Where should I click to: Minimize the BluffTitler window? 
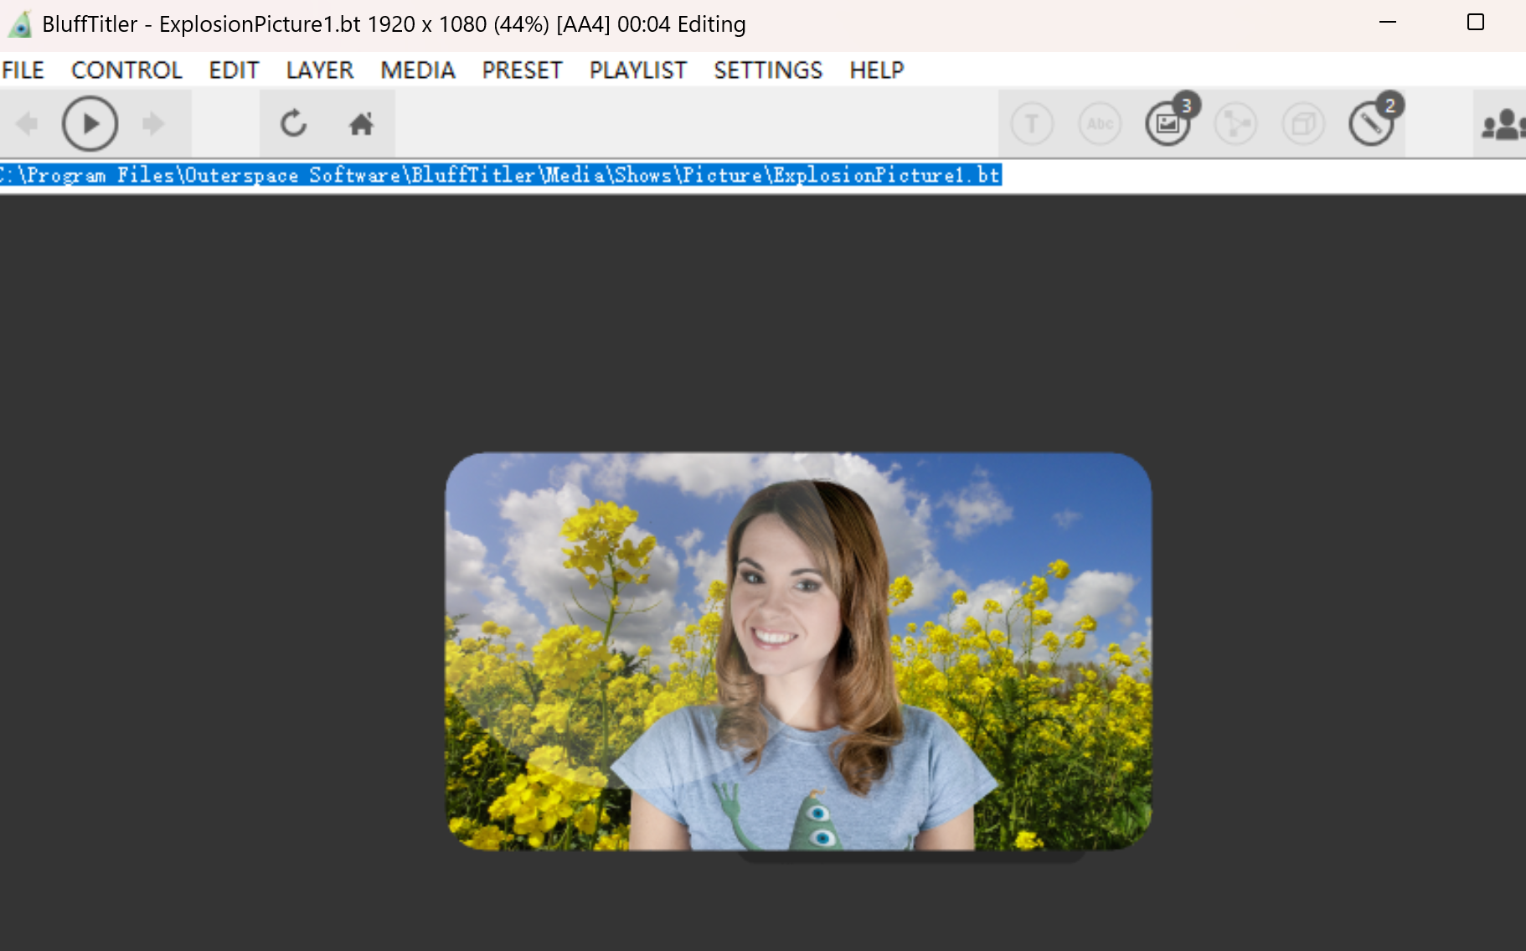(1388, 23)
